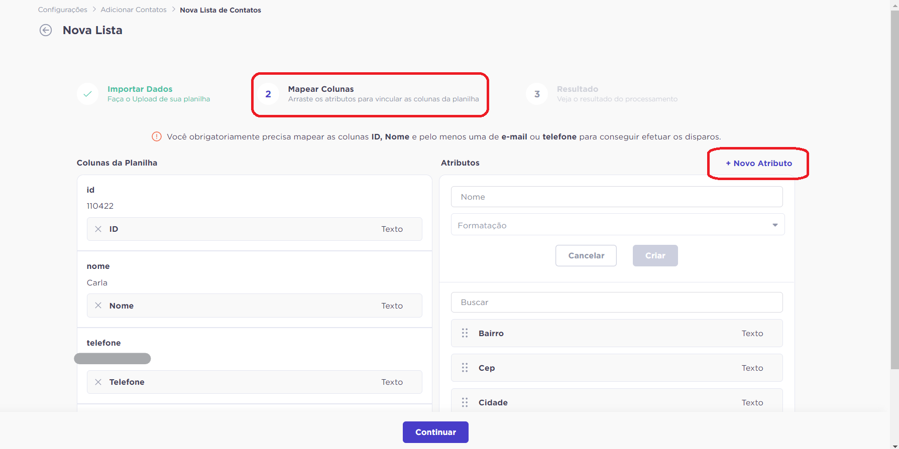Screen dimensions: 899x449
Task: Click the Importar Dados checkmark step icon
Action: [x=87, y=94]
